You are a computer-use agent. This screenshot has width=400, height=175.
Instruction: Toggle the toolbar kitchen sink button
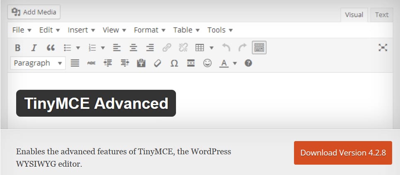tap(259, 48)
